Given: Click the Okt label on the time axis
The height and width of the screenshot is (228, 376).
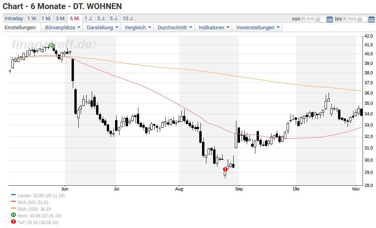Looking at the screenshot, I should (296, 189).
